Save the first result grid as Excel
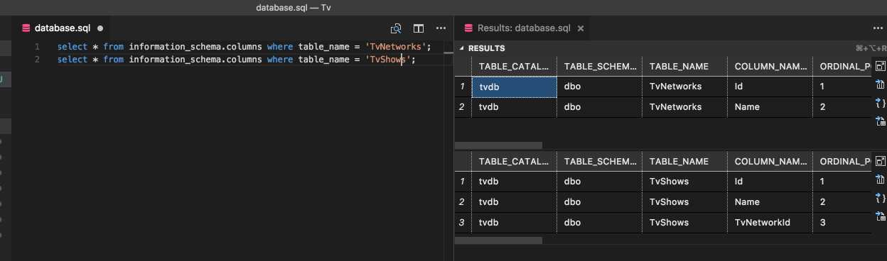Image resolution: width=887 pixels, height=261 pixels. [881, 121]
